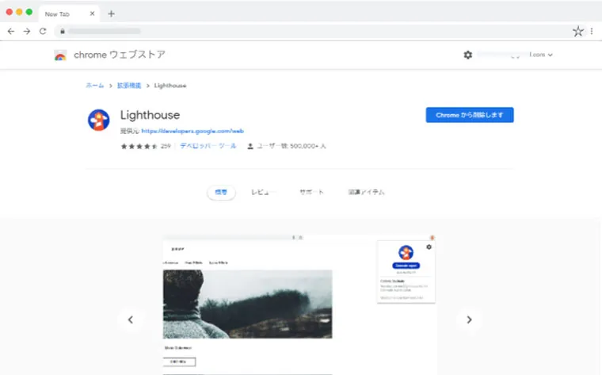The width and height of the screenshot is (602, 375).
Task: Show next screenshot with right chevron
Action: click(469, 320)
